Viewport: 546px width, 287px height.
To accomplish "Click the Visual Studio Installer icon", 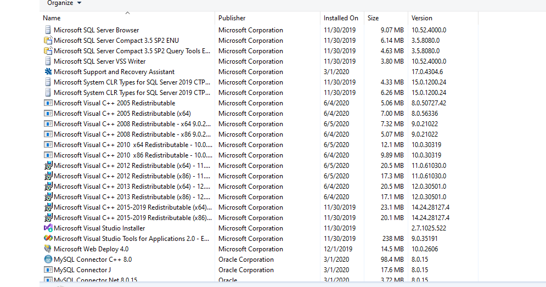I will [x=48, y=228].
